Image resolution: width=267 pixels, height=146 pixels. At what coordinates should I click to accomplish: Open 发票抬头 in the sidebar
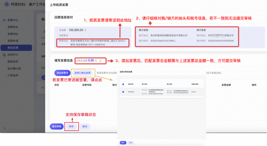click(13, 27)
